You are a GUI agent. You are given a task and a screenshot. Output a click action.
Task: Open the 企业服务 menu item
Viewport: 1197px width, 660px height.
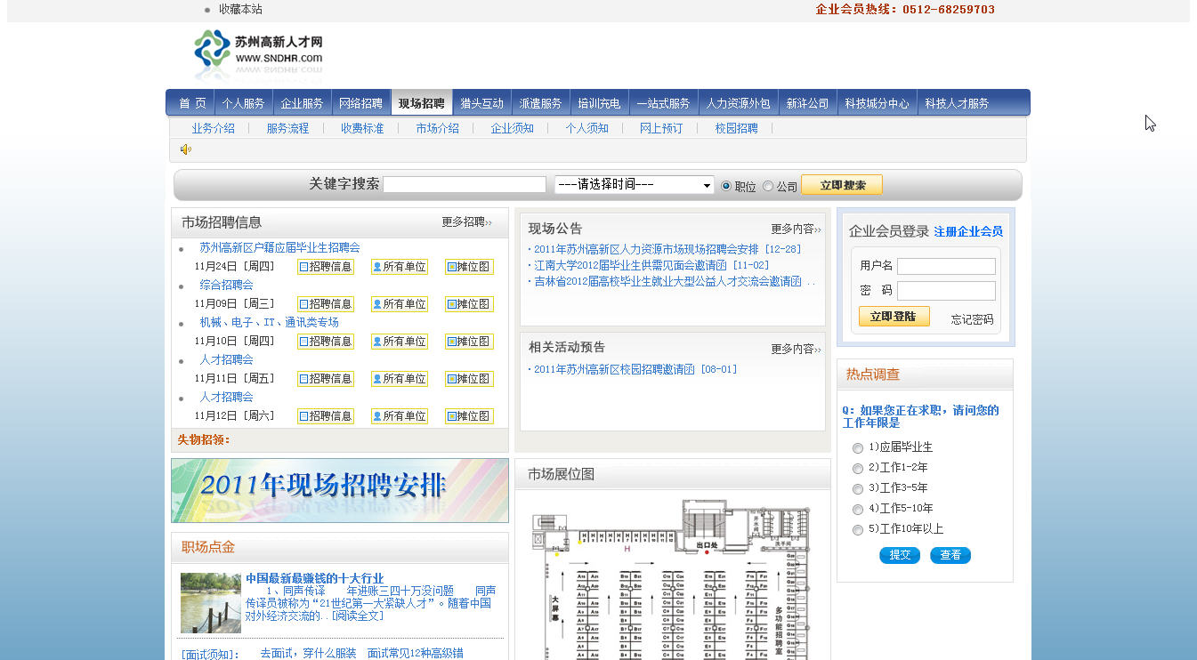(x=302, y=103)
